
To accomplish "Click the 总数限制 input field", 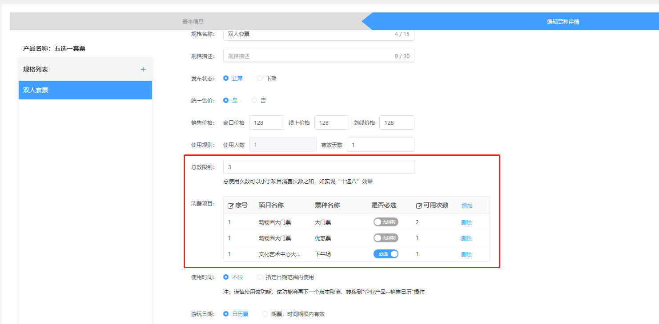I will tap(318, 167).
